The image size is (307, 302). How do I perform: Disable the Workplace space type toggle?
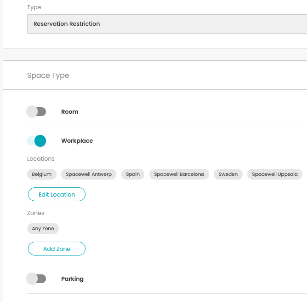[36, 141]
